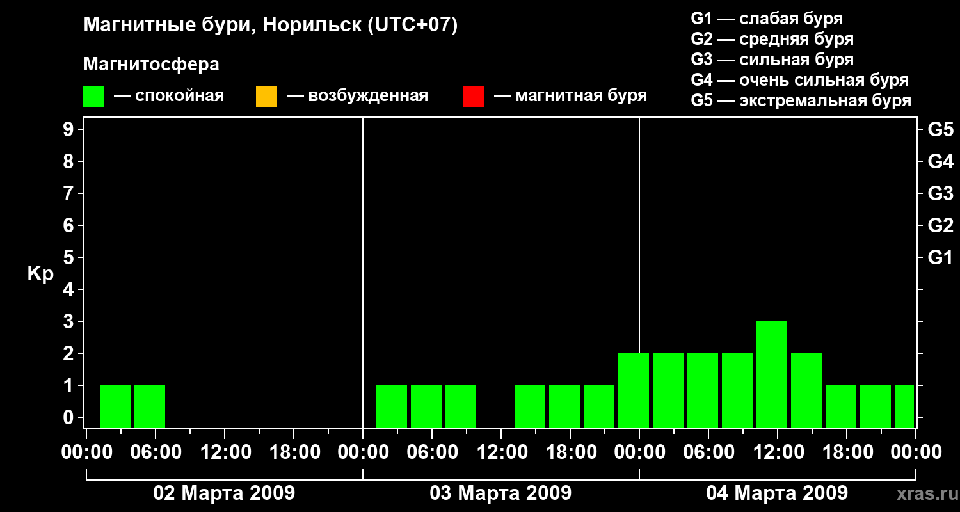Screen dimensions: 960x512
Task: Click the right-axis label G2
Action: [941, 225]
